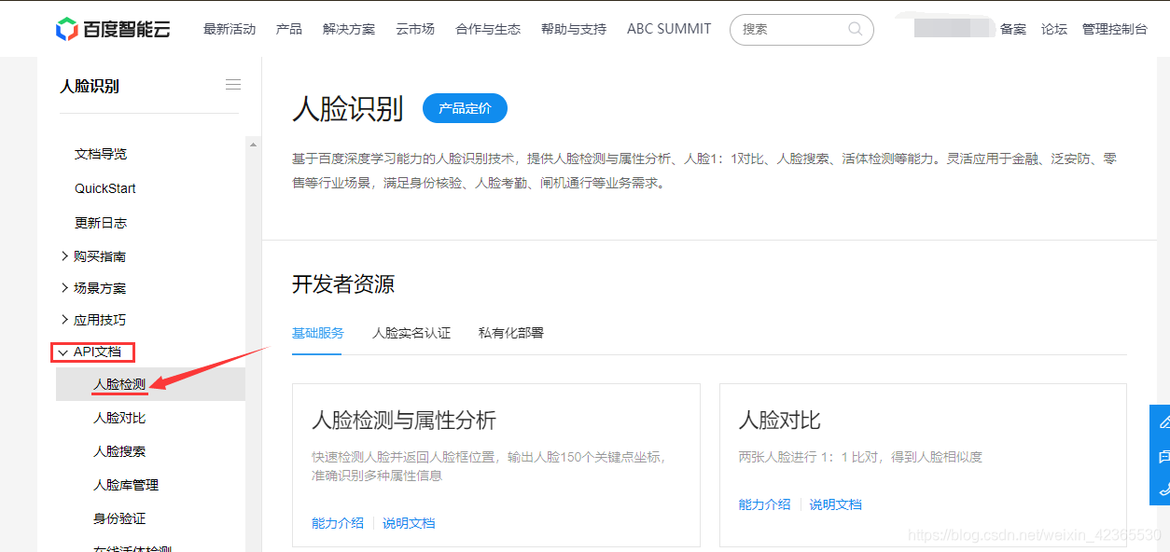Open the feedback pen icon in blue sidebar
Viewport: 1170px width, 552px height.
[1163, 422]
